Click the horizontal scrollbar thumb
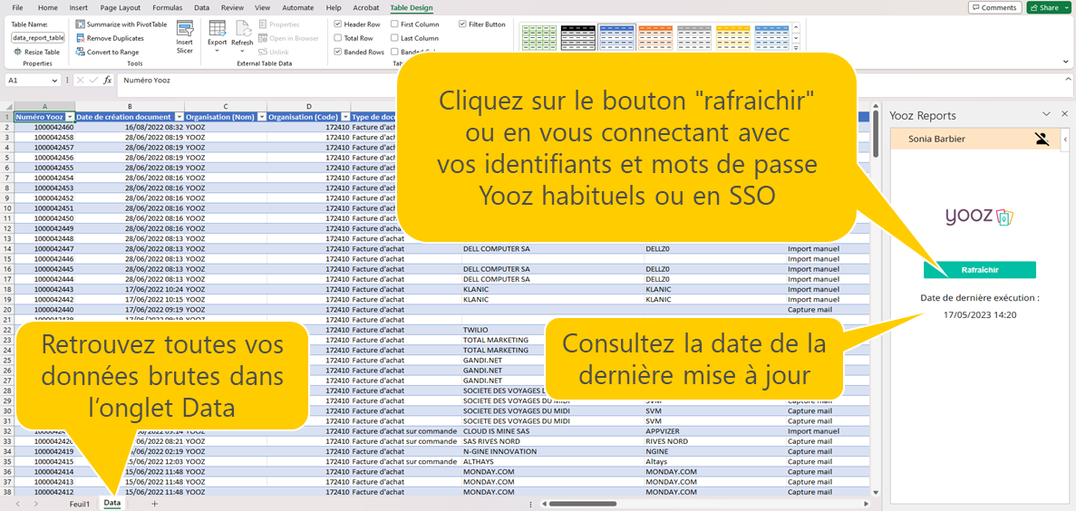 click(x=583, y=504)
